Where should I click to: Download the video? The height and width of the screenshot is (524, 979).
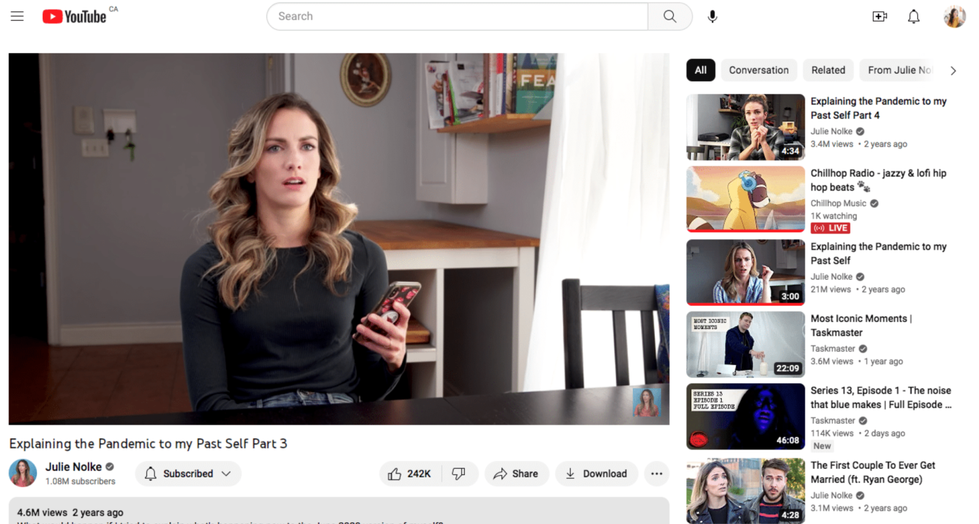[597, 474]
